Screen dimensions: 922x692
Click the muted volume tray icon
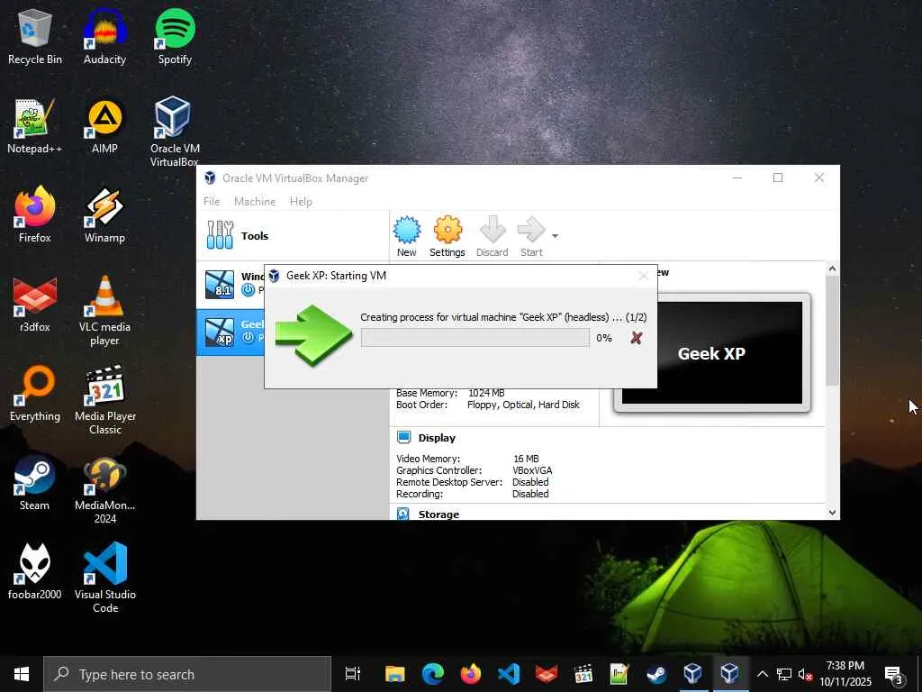coord(805,674)
